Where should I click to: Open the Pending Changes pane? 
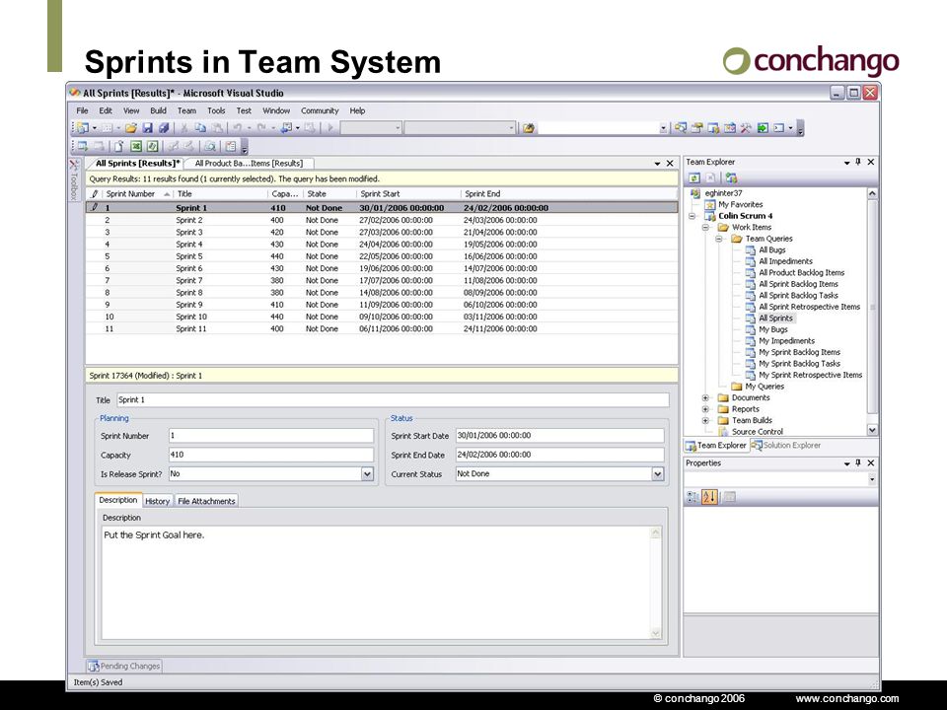pyautogui.click(x=124, y=666)
